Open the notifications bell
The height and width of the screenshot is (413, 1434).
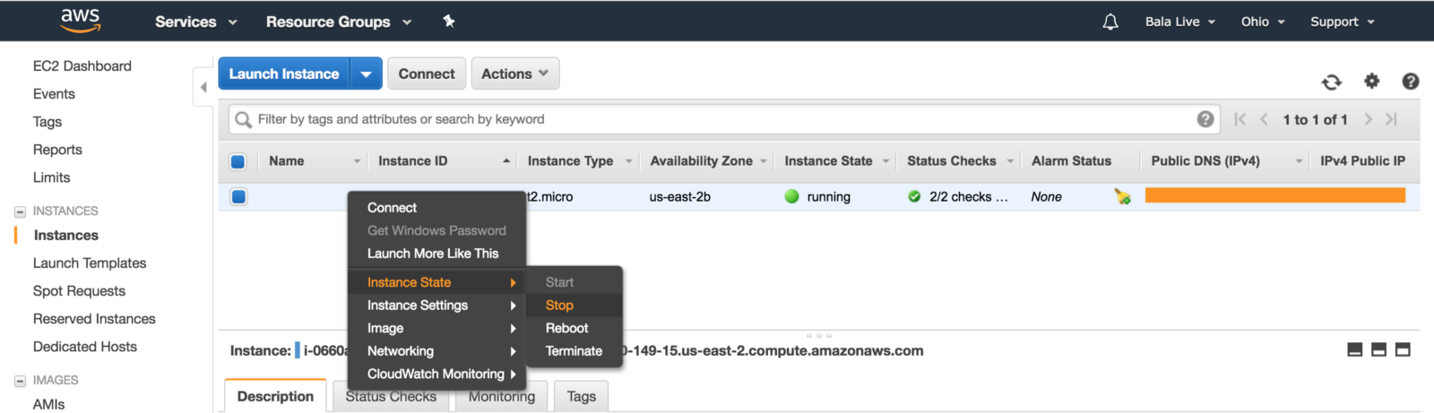[x=1110, y=22]
